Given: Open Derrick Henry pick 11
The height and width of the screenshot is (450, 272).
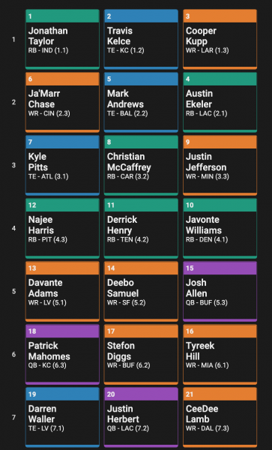Looking at the screenshot, I should (141, 229).
